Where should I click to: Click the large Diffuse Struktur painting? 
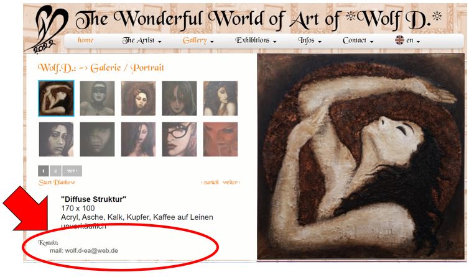(361, 157)
